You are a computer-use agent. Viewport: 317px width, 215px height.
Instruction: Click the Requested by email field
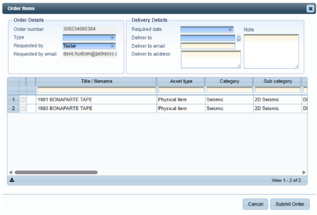[x=90, y=54]
